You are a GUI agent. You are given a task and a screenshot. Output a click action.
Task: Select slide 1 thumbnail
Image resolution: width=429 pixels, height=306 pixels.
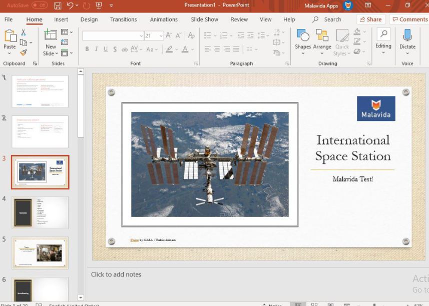(x=40, y=91)
